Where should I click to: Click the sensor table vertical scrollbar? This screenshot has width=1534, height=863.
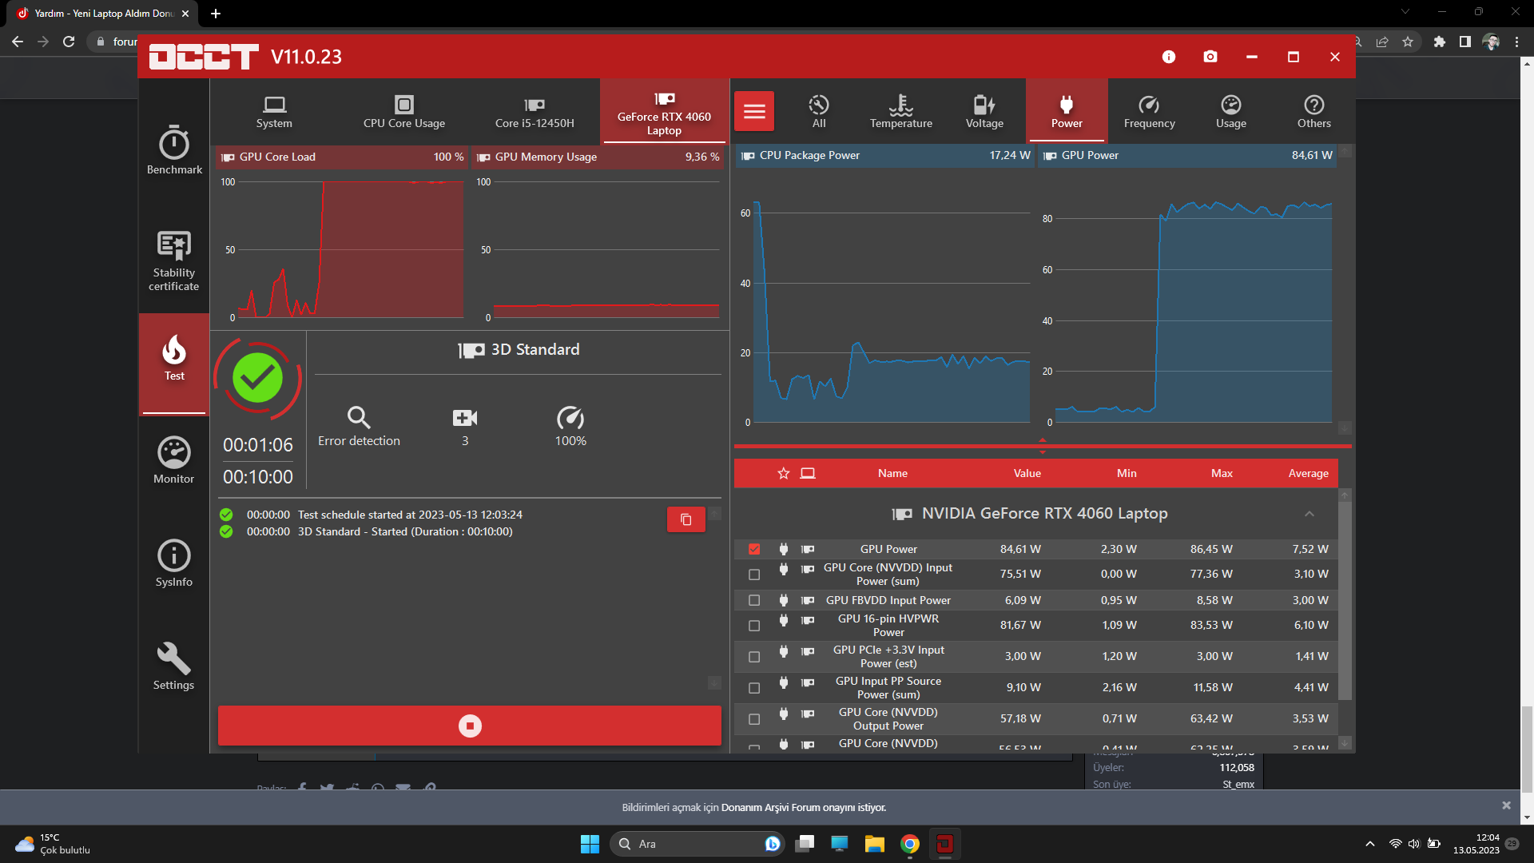1345,600
